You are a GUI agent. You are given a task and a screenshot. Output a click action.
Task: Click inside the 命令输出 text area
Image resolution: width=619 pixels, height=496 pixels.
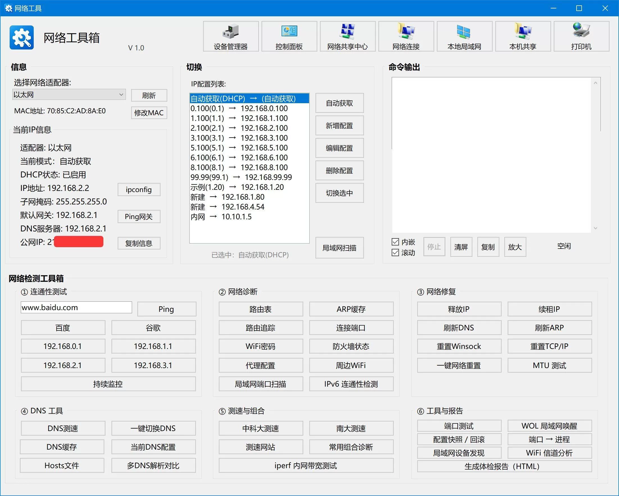491,155
